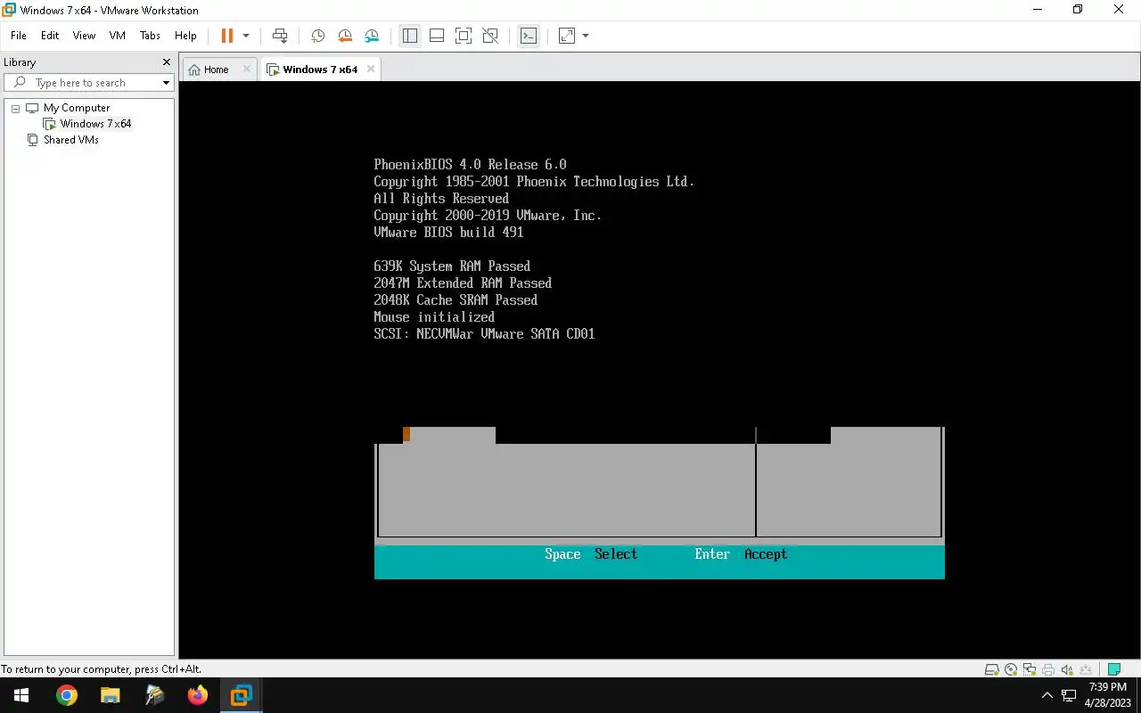Image resolution: width=1141 pixels, height=713 pixels.
Task: Click the library search field
Action: (x=89, y=83)
